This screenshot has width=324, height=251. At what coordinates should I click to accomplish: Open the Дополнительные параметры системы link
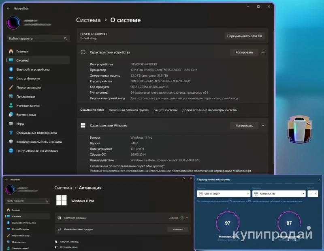click(x=209, y=110)
